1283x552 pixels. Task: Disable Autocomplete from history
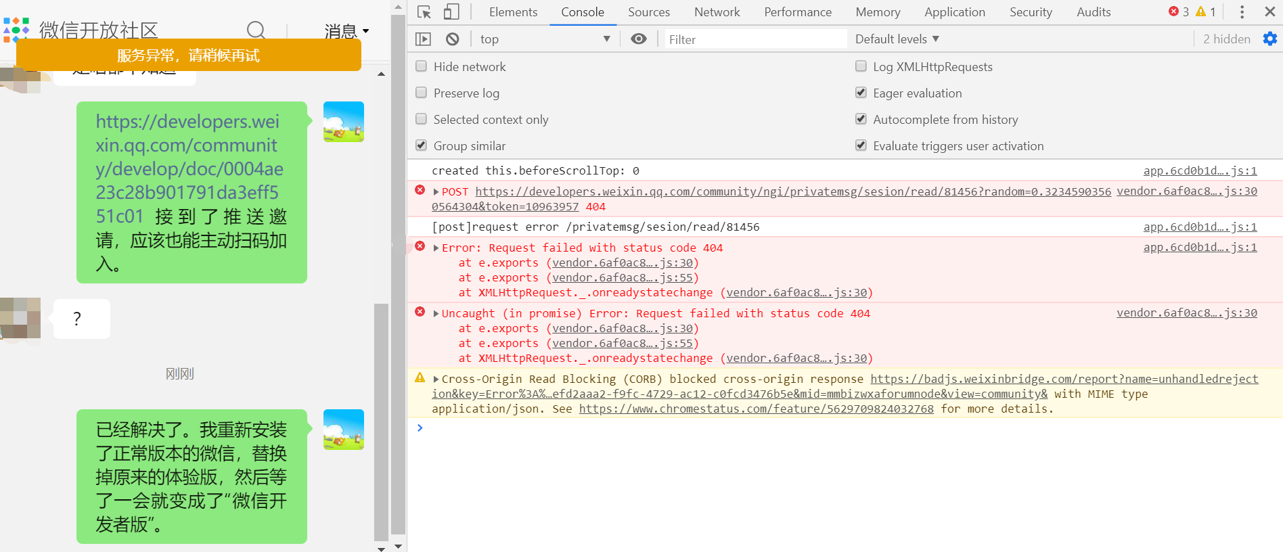[x=861, y=119]
